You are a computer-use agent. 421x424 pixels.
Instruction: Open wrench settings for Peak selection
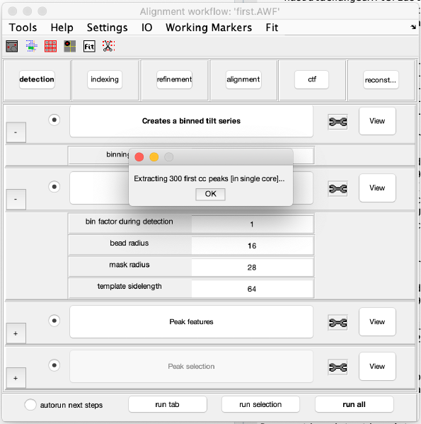(x=338, y=367)
